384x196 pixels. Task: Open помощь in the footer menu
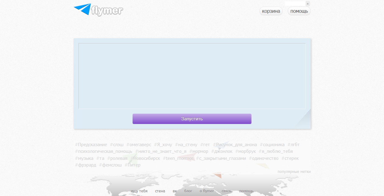click(x=246, y=191)
